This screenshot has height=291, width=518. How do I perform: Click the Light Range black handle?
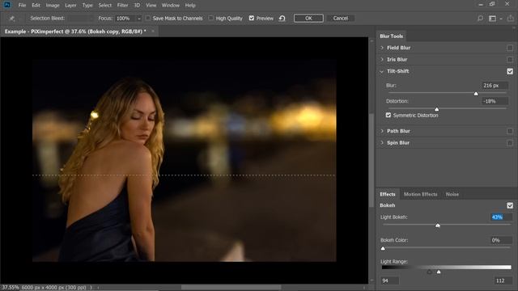tap(430, 272)
